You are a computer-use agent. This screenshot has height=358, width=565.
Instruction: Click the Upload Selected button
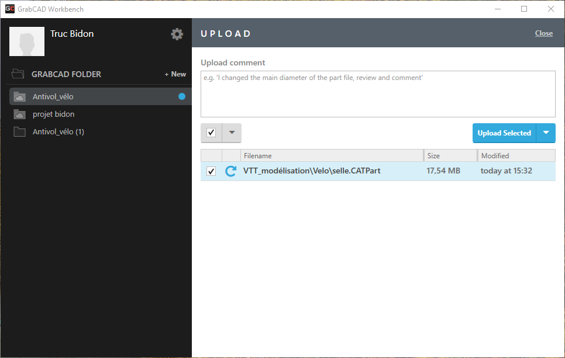[x=504, y=133]
